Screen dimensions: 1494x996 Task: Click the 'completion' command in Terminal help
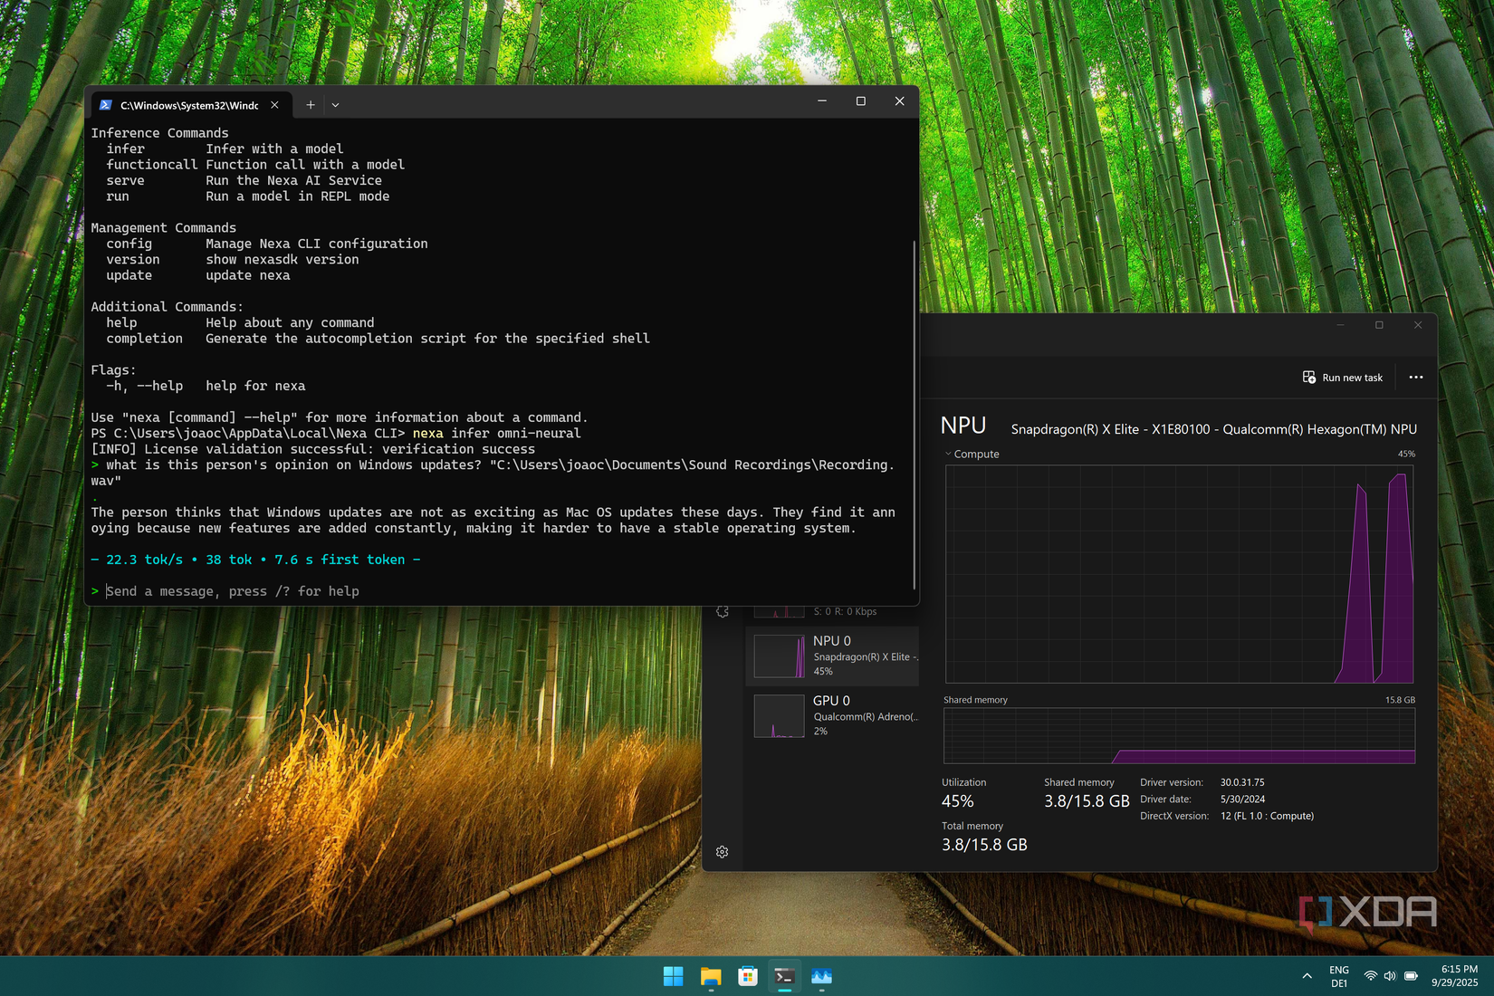coord(144,339)
